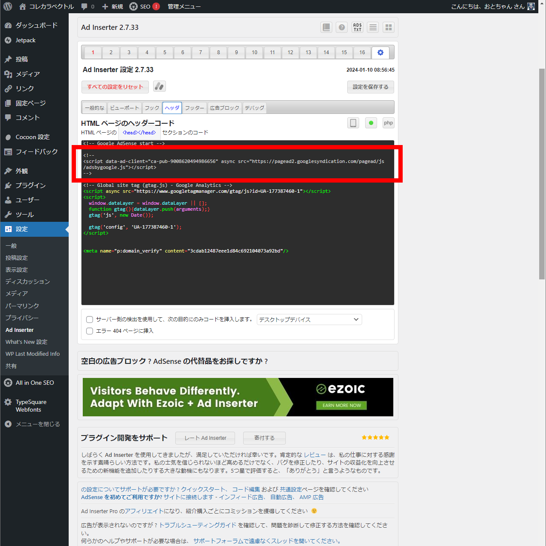Click the AdSense icon beside reset button
Image resolution: width=546 pixels, height=546 pixels.
click(160, 87)
